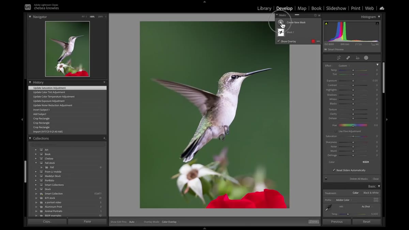The height and width of the screenshot is (230, 409).
Task: Select Invert Subject 1 history step
Action: coord(41,110)
